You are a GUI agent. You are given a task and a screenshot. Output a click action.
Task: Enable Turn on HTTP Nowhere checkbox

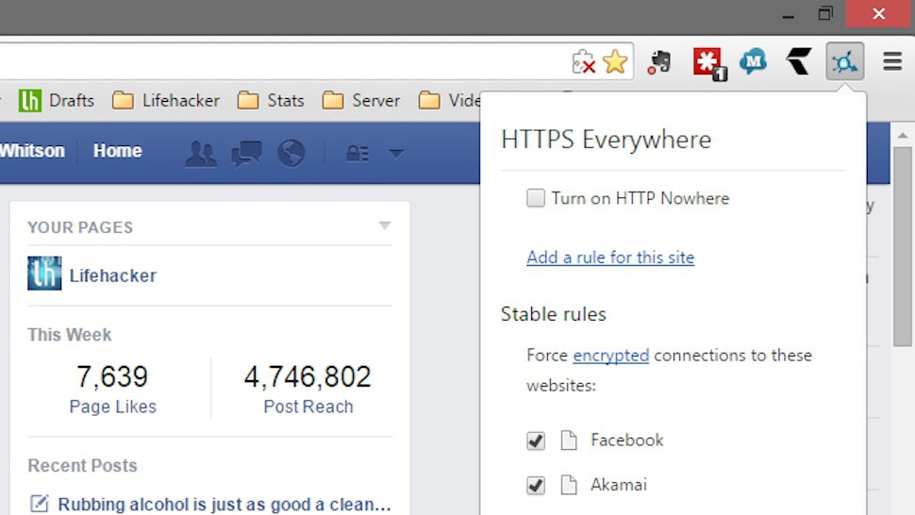click(x=536, y=198)
